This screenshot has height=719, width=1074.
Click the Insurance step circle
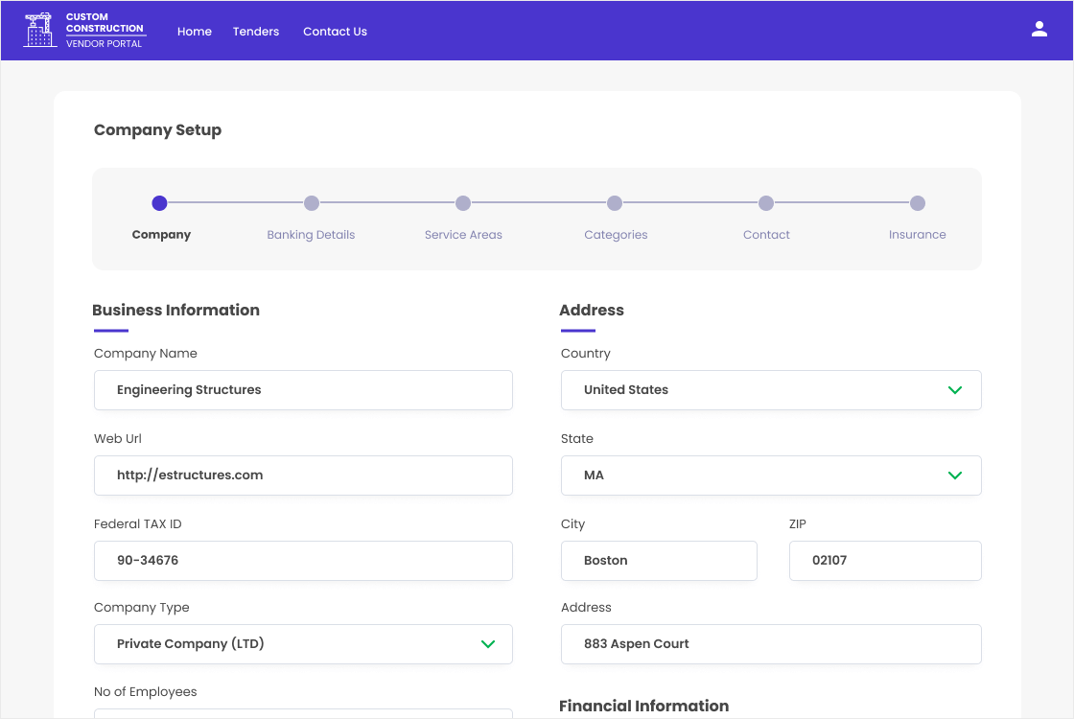point(918,203)
